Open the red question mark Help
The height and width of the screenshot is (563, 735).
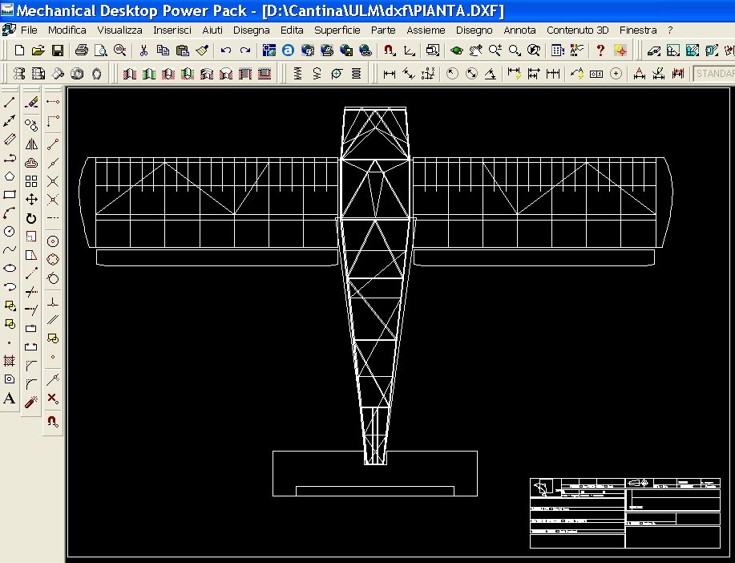click(x=600, y=51)
